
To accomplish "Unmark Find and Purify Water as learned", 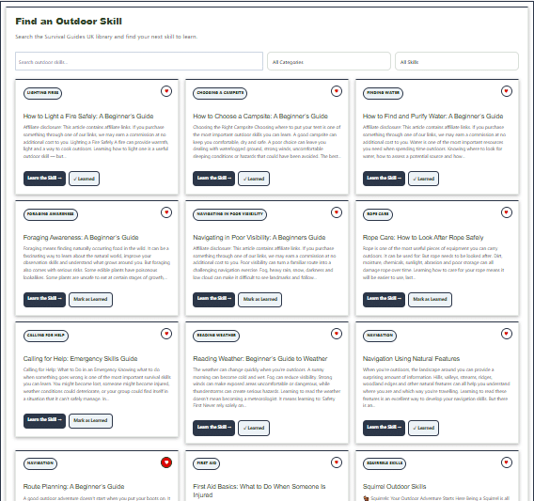I will tap(423, 179).
